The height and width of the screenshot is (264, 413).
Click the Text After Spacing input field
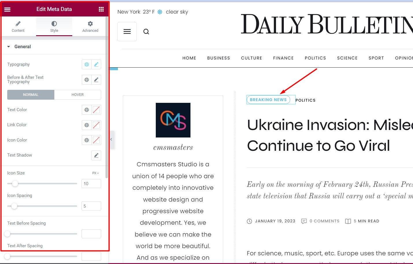91,256
